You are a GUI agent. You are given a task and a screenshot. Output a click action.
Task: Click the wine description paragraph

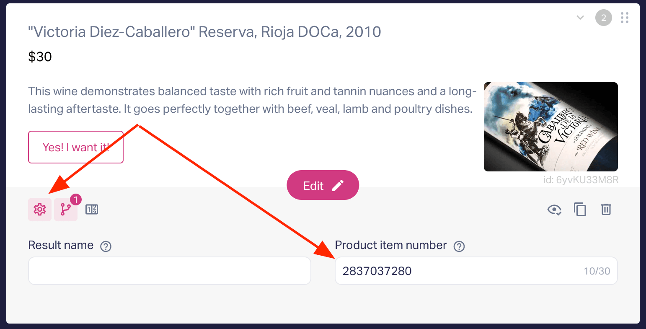252,100
